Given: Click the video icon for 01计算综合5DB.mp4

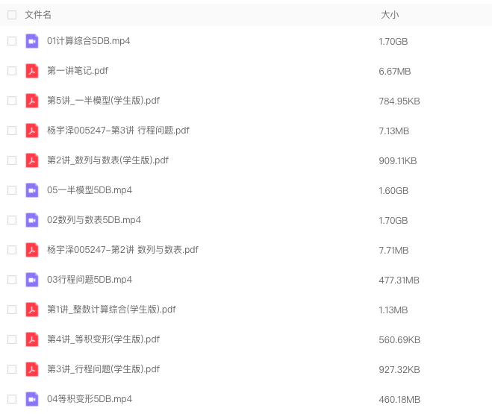Looking at the screenshot, I should (x=31, y=41).
